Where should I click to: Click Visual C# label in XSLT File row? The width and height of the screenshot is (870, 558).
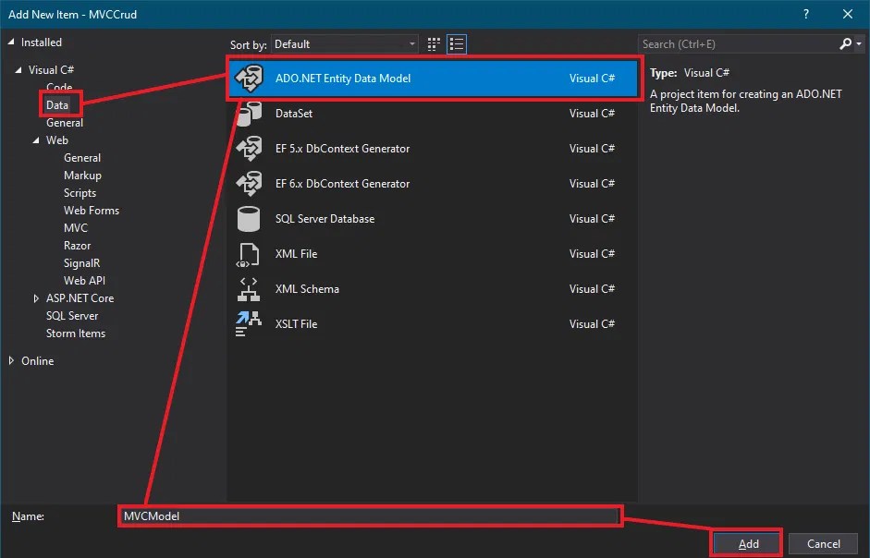point(592,324)
